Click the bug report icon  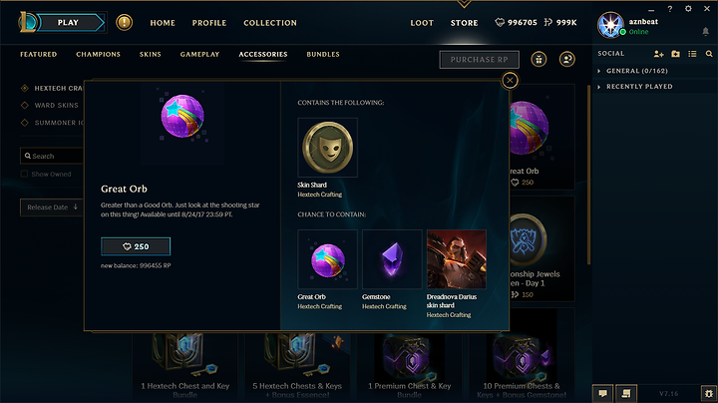tap(709, 393)
